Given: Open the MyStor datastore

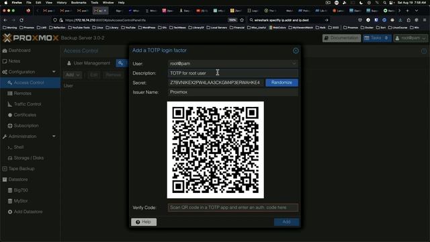Looking at the screenshot, I should tap(21, 201).
